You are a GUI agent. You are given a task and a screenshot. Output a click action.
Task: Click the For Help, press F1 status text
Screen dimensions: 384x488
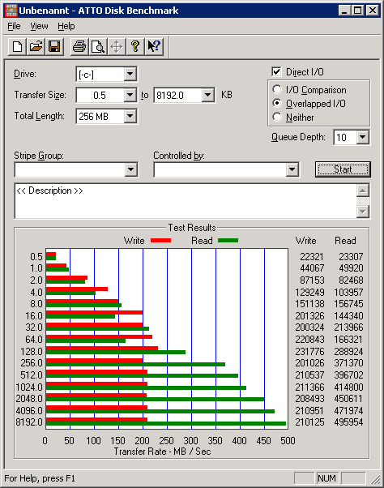40,478
